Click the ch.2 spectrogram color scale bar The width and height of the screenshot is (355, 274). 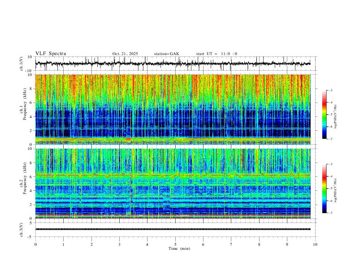324,188
